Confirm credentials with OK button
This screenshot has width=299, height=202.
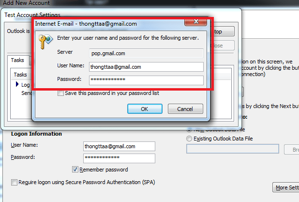(145, 109)
